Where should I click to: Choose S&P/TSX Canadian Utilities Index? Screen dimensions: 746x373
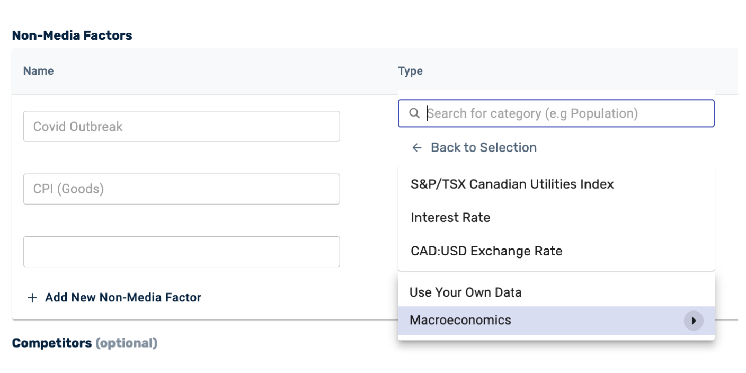pyautogui.click(x=512, y=184)
